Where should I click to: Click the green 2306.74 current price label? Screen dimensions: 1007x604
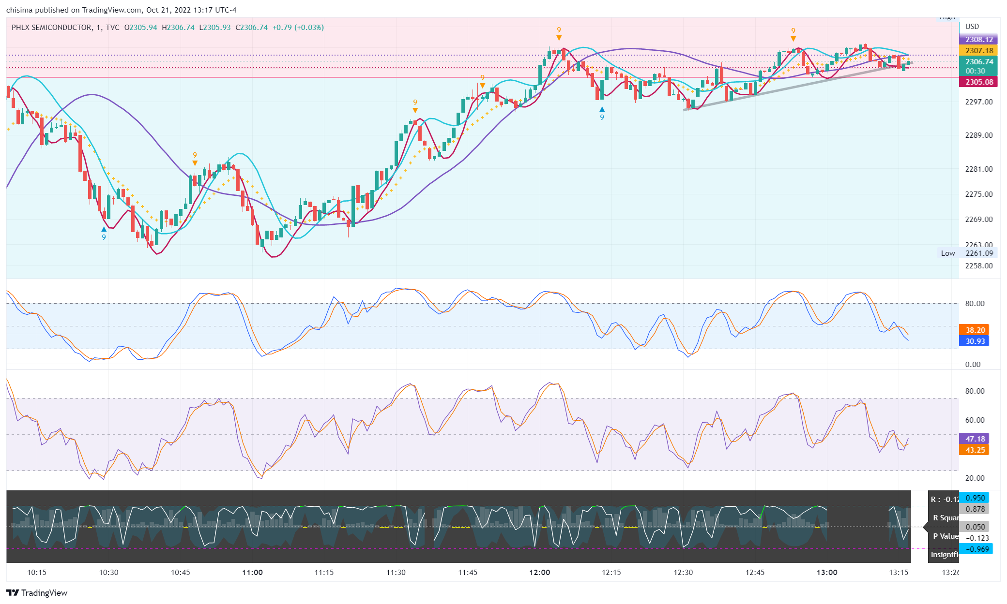coord(978,62)
